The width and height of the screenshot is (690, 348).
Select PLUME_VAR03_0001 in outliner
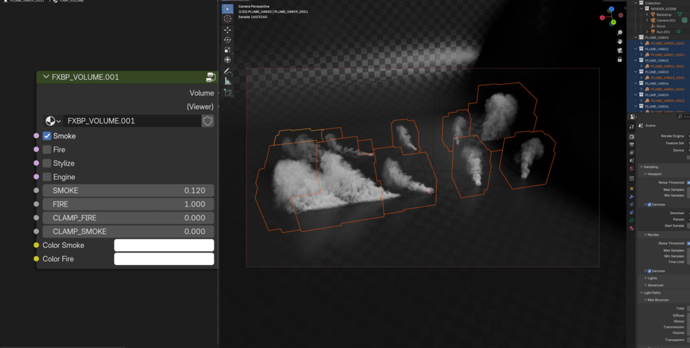pos(667,78)
